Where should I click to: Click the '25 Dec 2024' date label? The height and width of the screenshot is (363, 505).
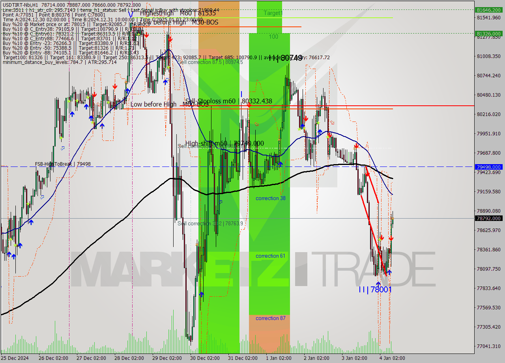(x=15, y=358)
